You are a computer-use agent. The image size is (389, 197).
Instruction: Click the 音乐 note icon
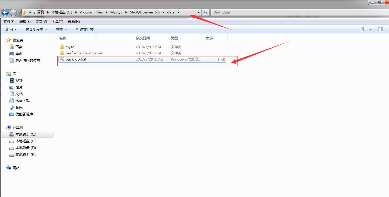pos(12,107)
